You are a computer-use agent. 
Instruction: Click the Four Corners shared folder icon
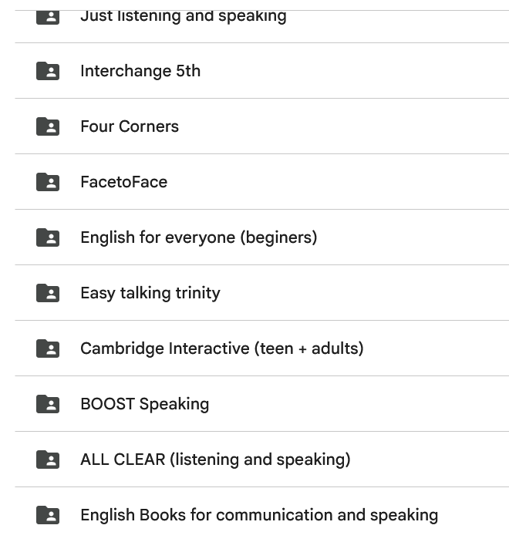(48, 126)
